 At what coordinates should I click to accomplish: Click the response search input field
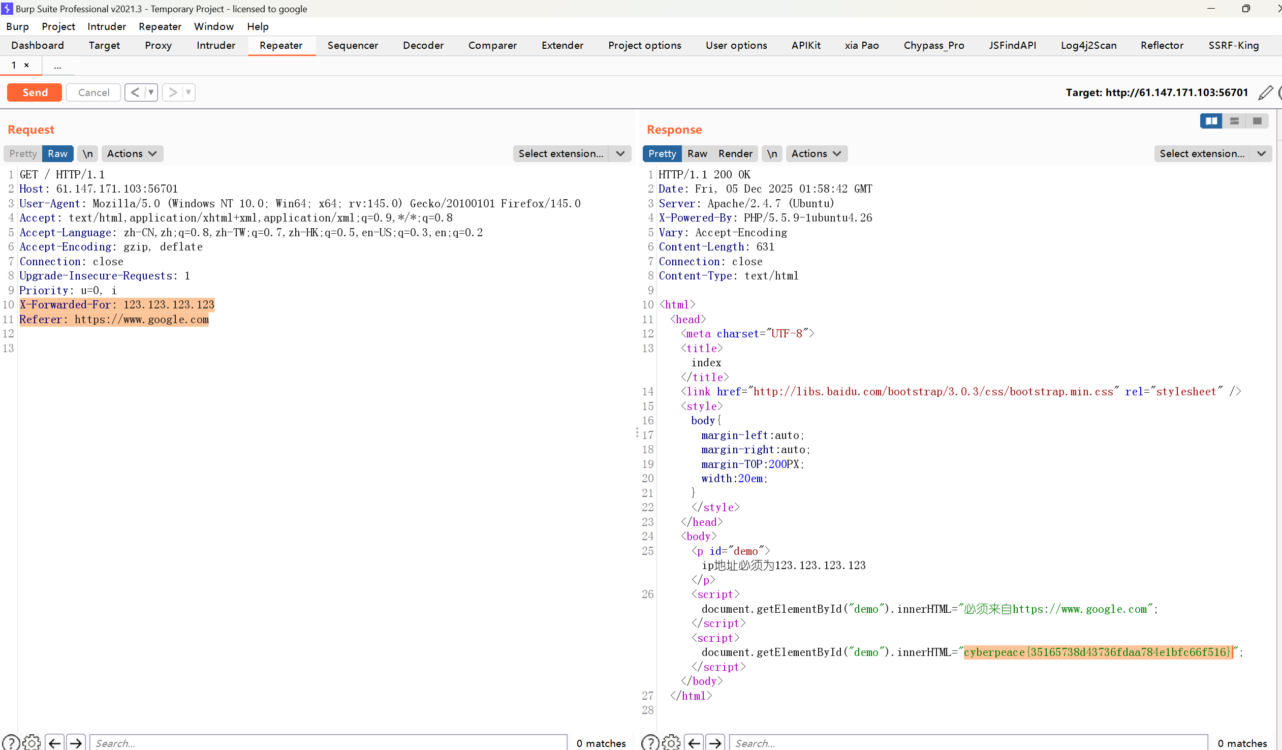click(x=967, y=742)
